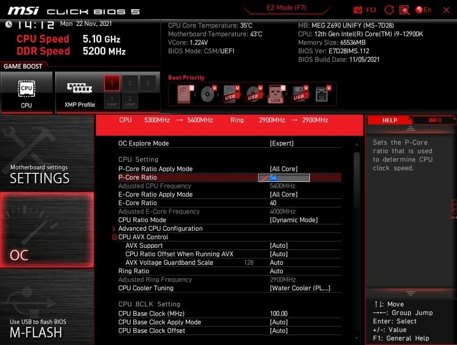Close the BIOS with the X icon
Viewport: 457px width, 345px height.
[x=446, y=10]
